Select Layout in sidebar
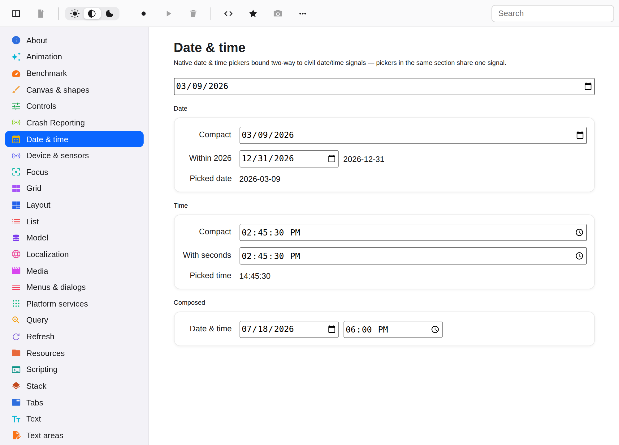Screen dimensions: 619x445 coord(74,205)
